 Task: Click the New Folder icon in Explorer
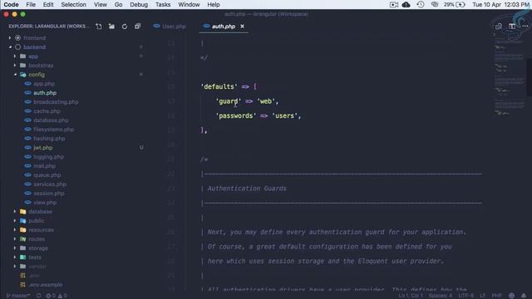point(111,27)
